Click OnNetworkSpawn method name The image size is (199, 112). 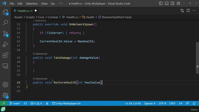point(81,24)
